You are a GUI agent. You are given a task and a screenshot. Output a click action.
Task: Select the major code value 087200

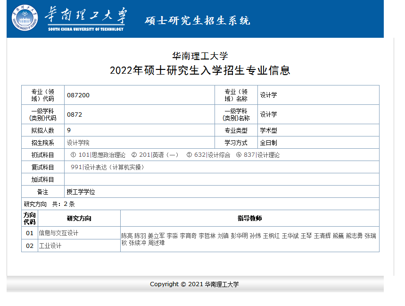[78, 95]
